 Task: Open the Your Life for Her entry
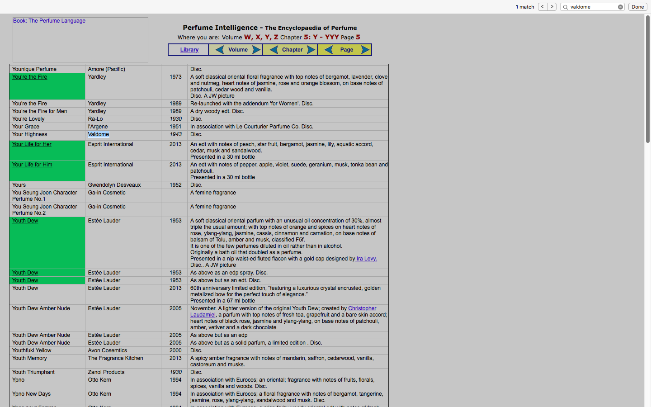tap(32, 144)
